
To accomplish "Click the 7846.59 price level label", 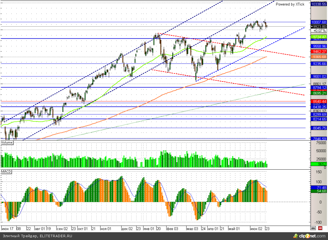I will pyautogui.click(x=319, y=139).
